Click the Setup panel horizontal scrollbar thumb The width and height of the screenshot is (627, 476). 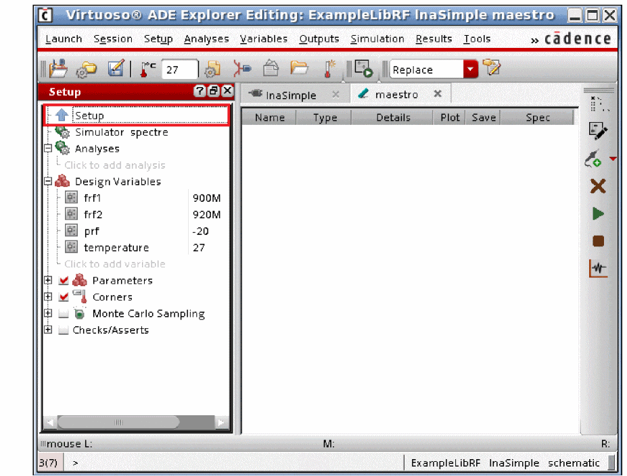pyautogui.click(x=118, y=422)
